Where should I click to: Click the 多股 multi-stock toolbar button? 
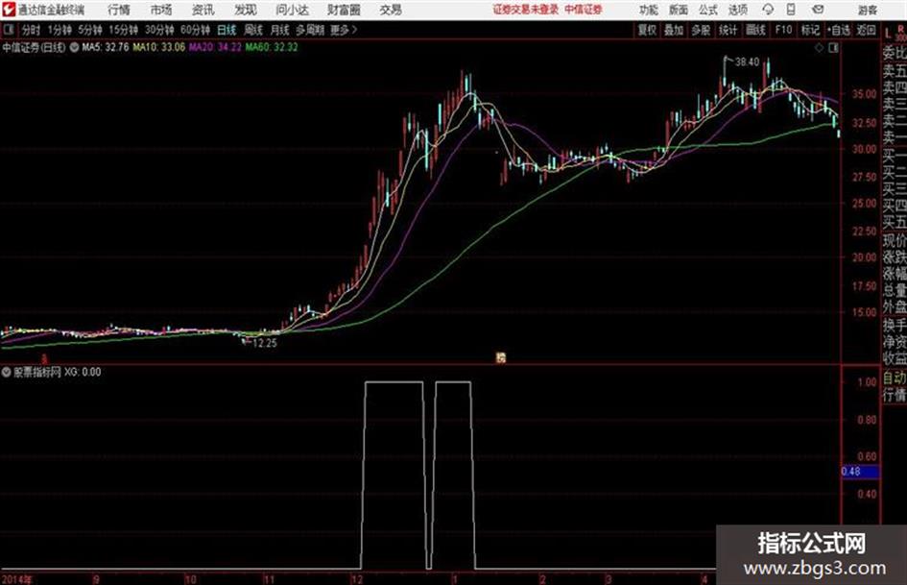pos(701,30)
